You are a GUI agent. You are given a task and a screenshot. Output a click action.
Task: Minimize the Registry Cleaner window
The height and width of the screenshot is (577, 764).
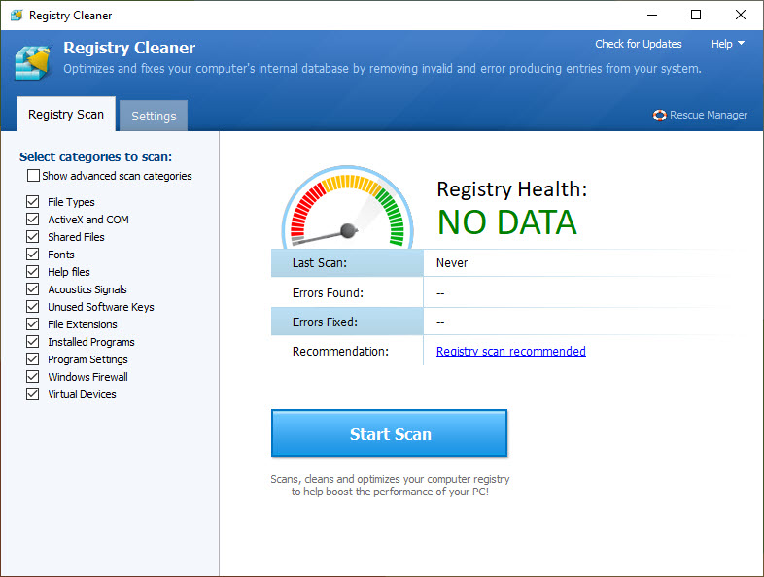[x=652, y=16]
